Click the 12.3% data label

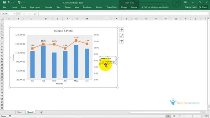[x=76, y=37]
